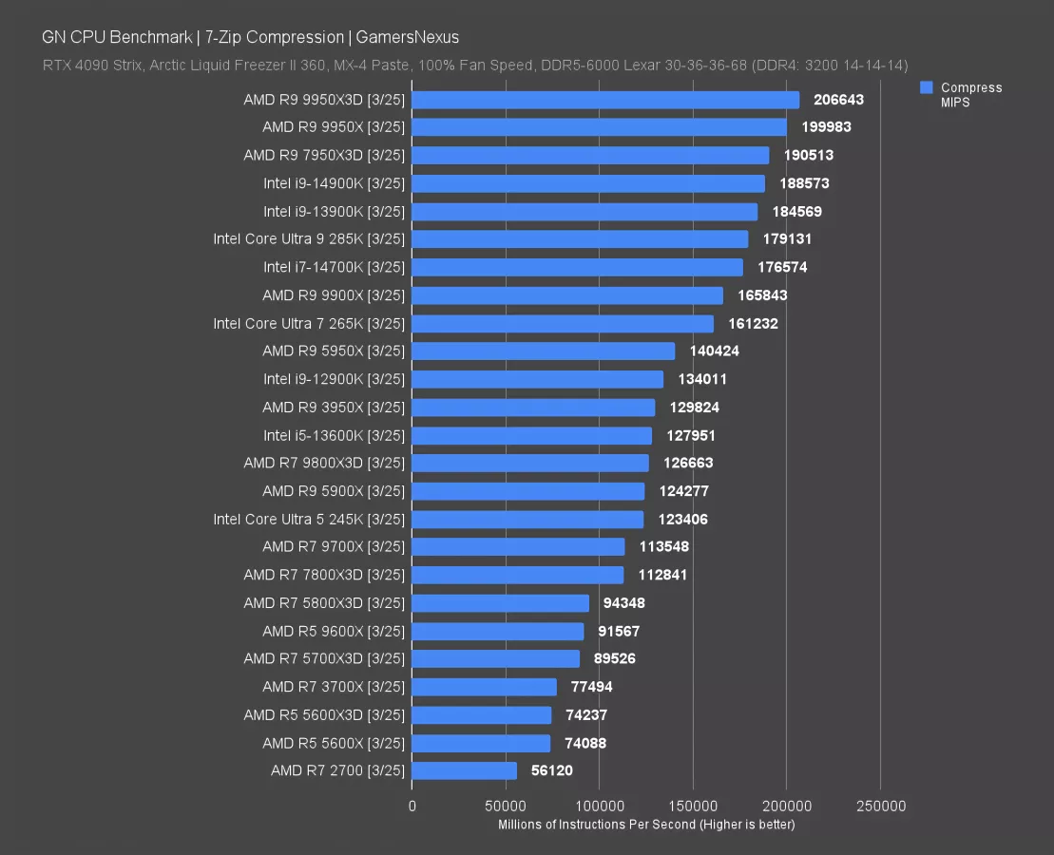
Task: Select the AMD R9 5950X bar
Action: 544,351
